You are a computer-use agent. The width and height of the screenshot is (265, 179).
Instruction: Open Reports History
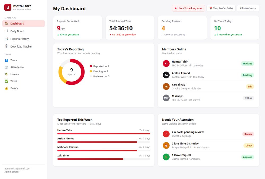tap(24, 39)
